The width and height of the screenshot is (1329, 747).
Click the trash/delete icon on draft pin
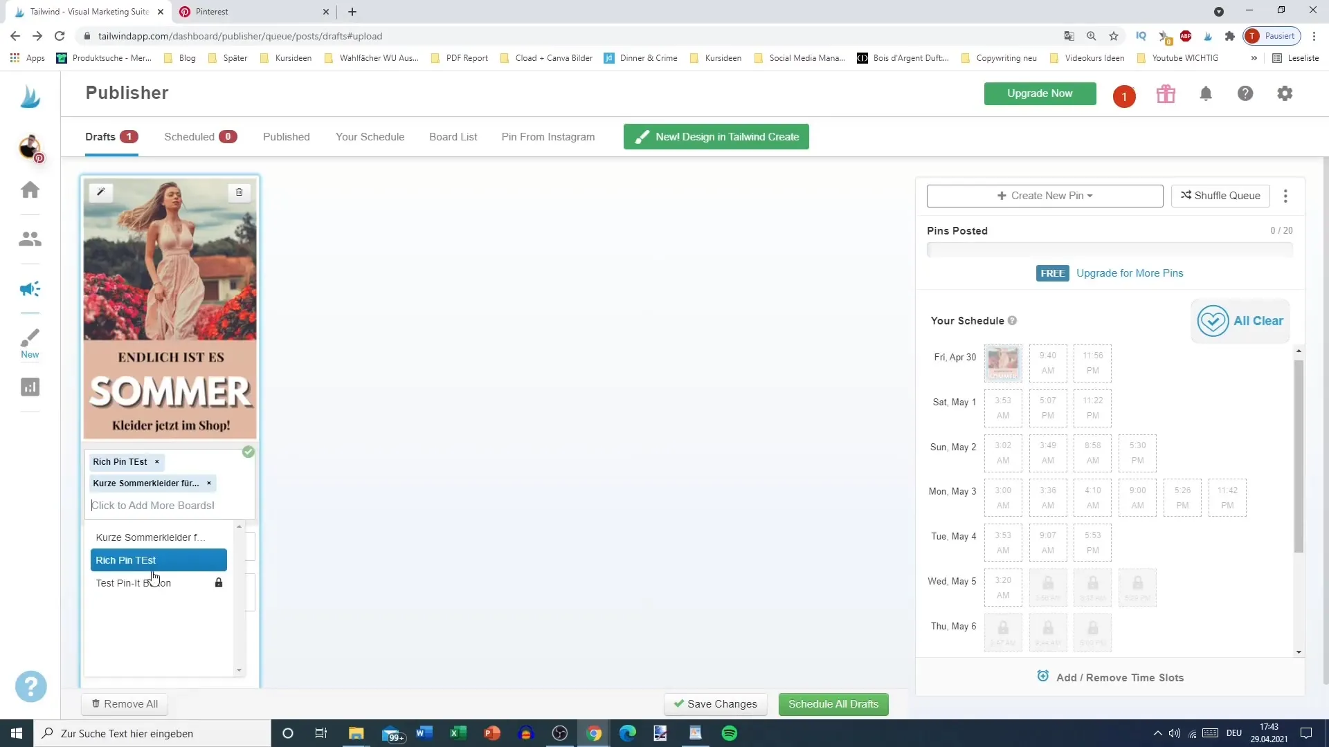click(239, 192)
